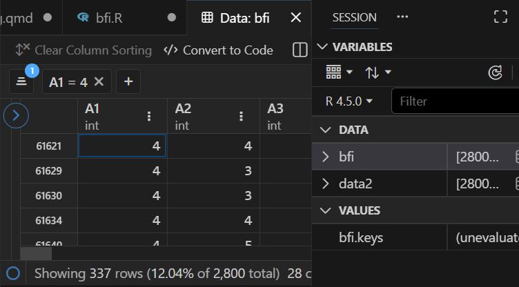This screenshot has width=519, height=287.
Task: Open the A1 column options menu
Action: 149,117
